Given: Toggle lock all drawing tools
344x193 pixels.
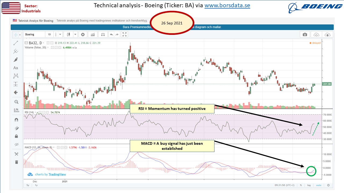Looking at the screenshot, I should click(16, 136).
